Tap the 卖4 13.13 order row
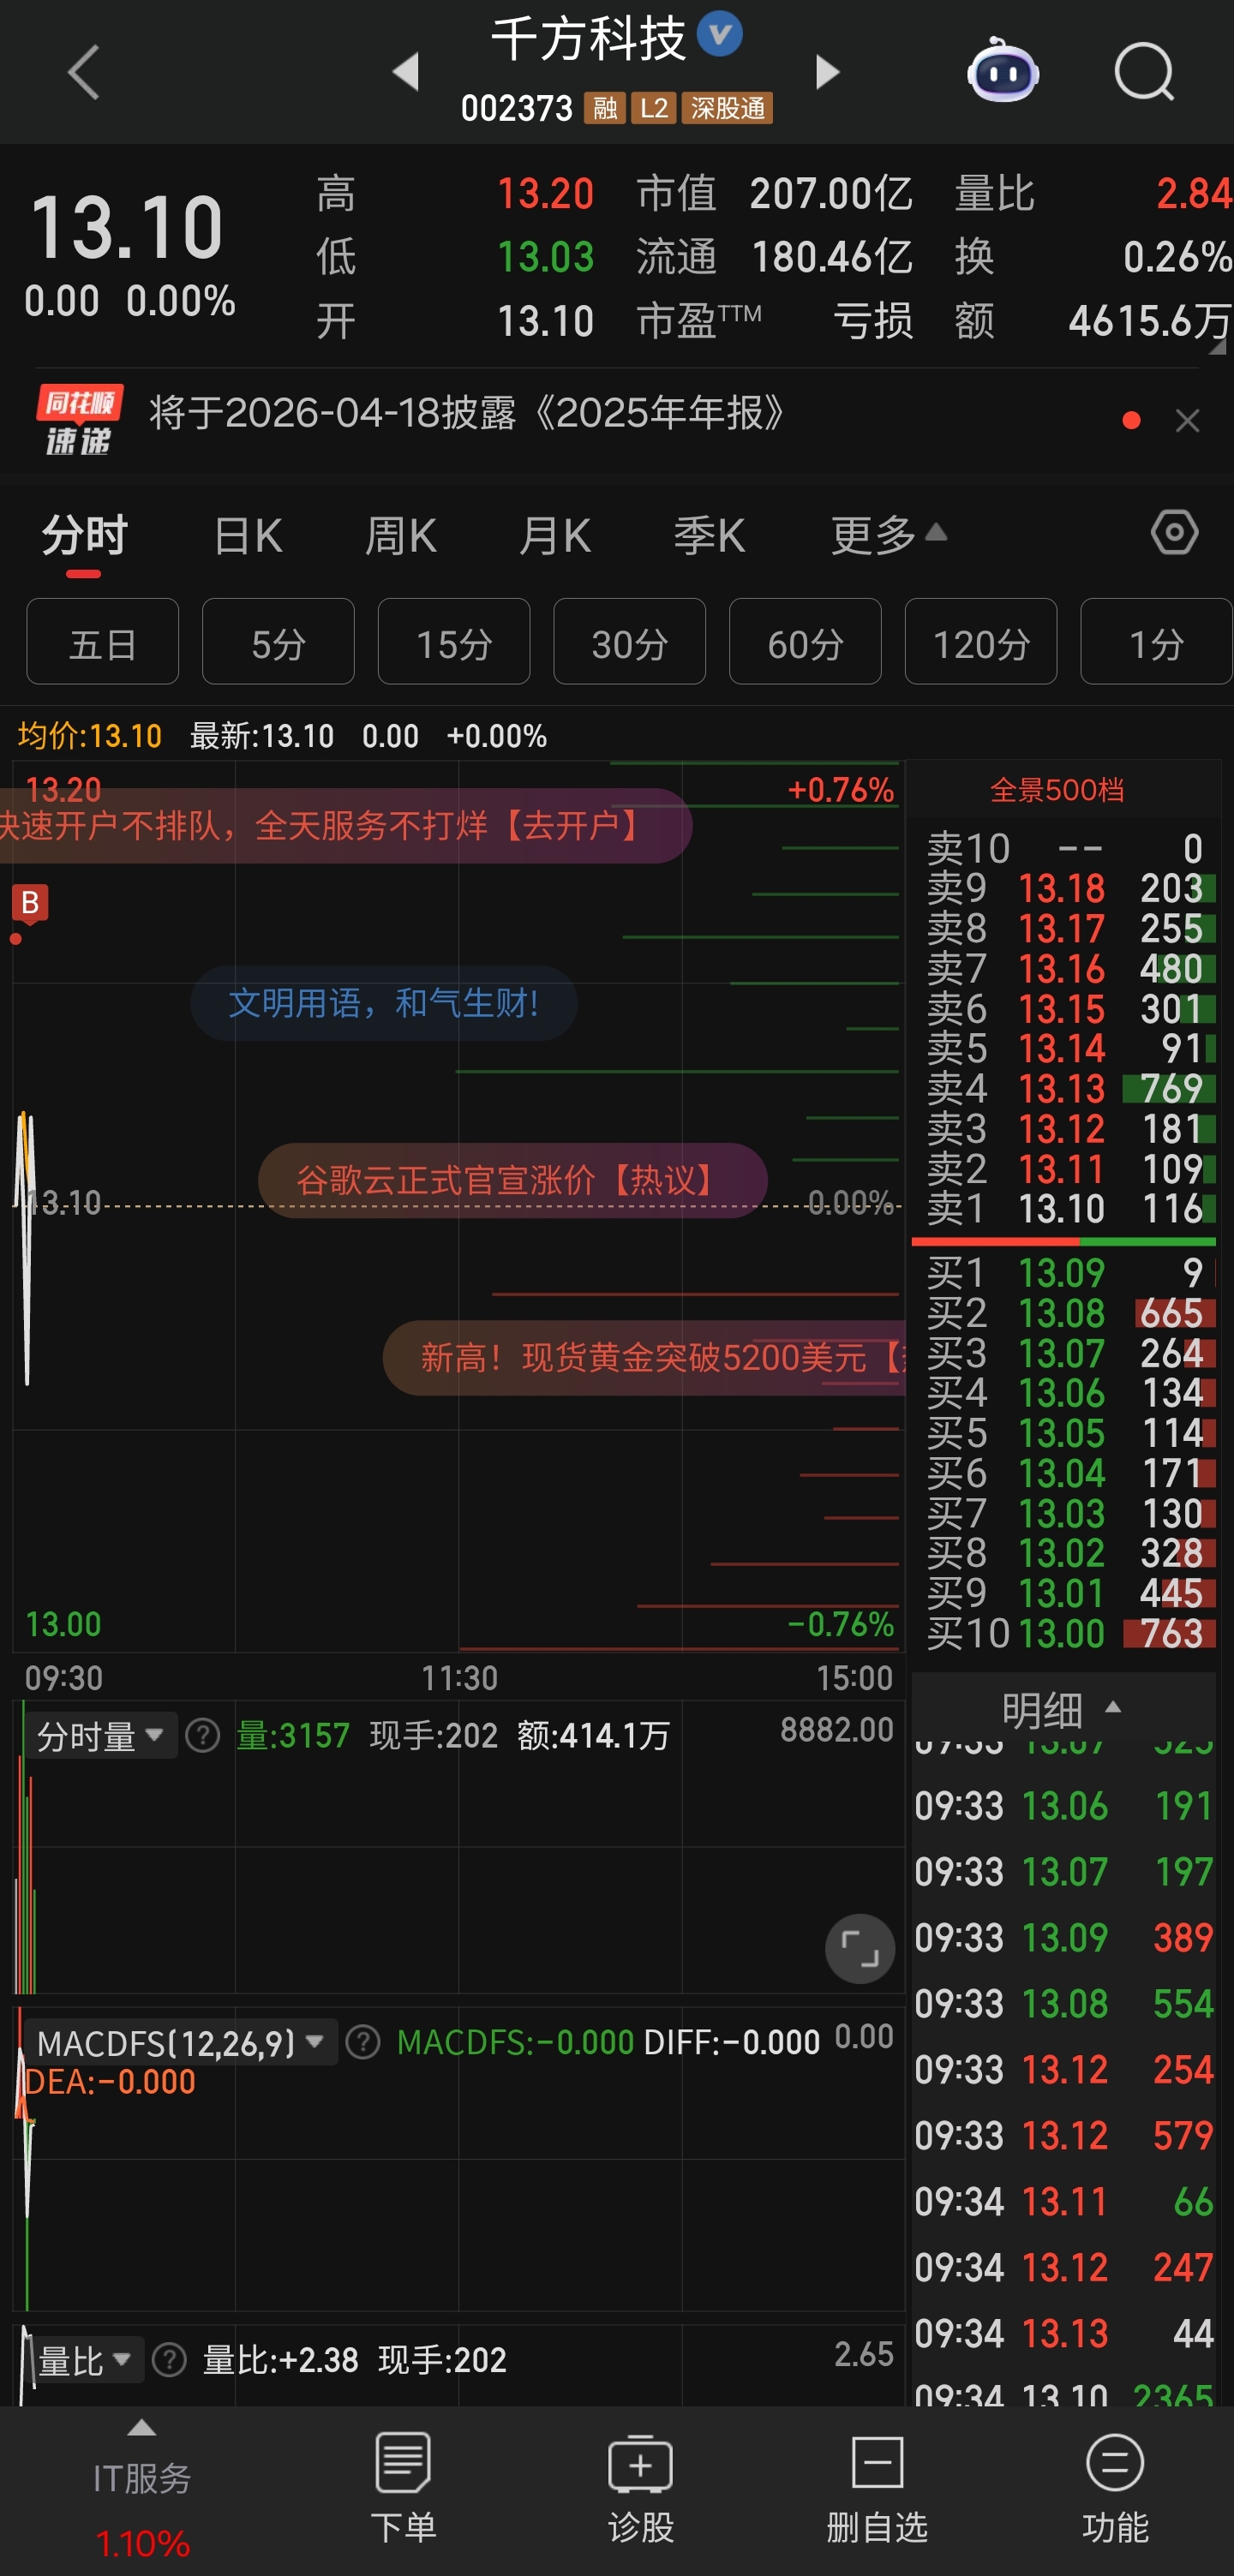Screen dimensions: 1234x2576 point(1064,1089)
